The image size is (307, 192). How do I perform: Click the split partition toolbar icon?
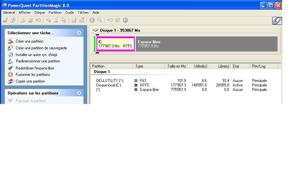point(82,20)
